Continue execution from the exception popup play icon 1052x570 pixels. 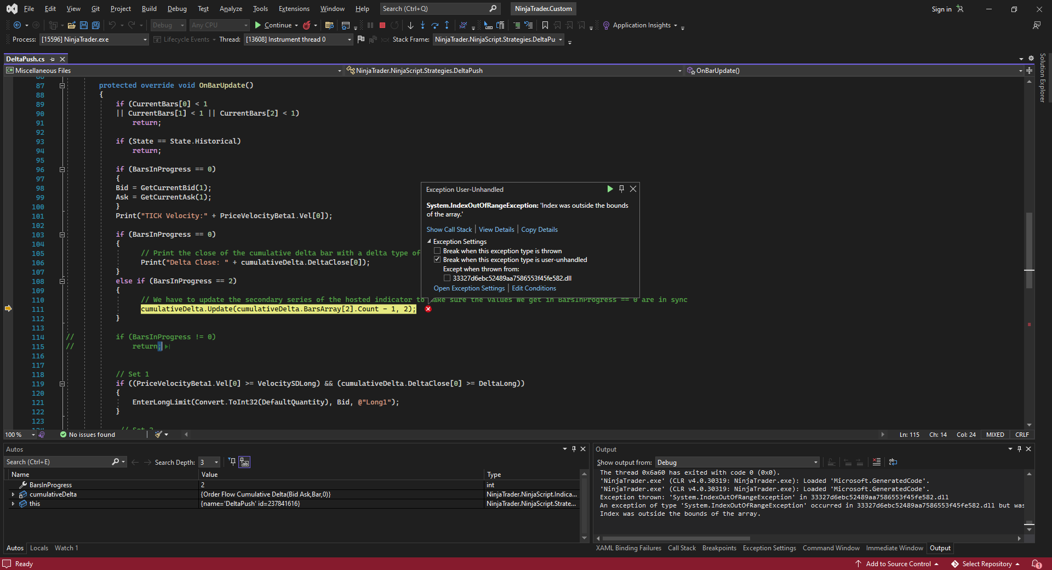(610, 189)
